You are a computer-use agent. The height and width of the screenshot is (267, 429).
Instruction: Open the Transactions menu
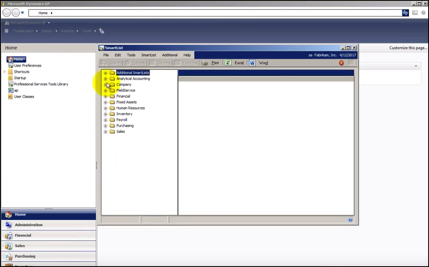tap(25, 31)
